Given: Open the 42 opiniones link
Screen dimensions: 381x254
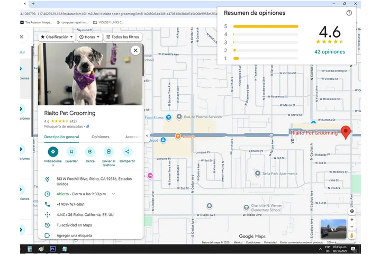Looking at the screenshot, I should [329, 52].
